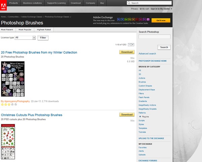Go to previous results page arrow
202x162 pixels.
pos(130,45)
